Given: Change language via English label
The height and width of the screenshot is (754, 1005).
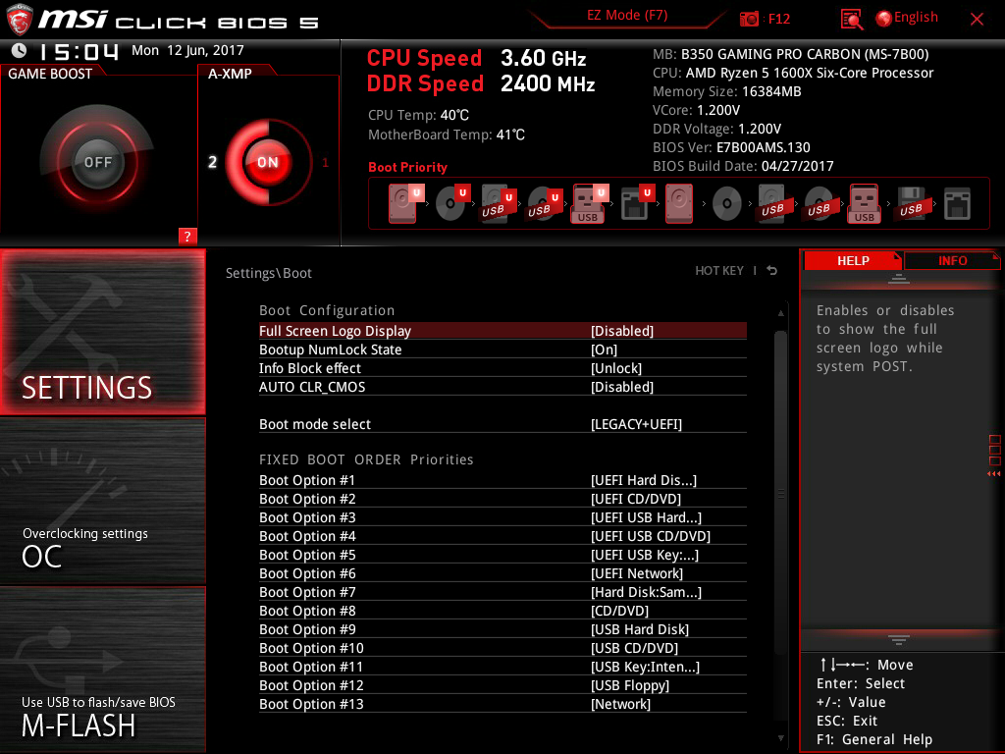Looking at the screenshot, I should [x=916, y=18].
